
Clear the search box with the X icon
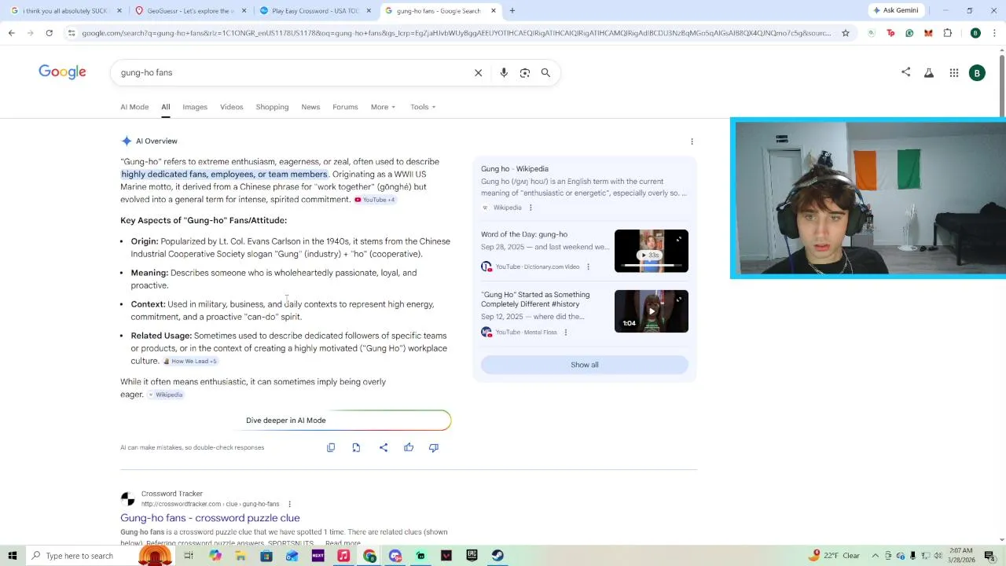pos(478,72)
